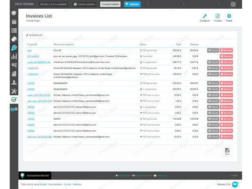Cancel 1-be5e71f2 invoice totaling 90.18 $
The image size is (252, 189).
(x=213, y=68)
